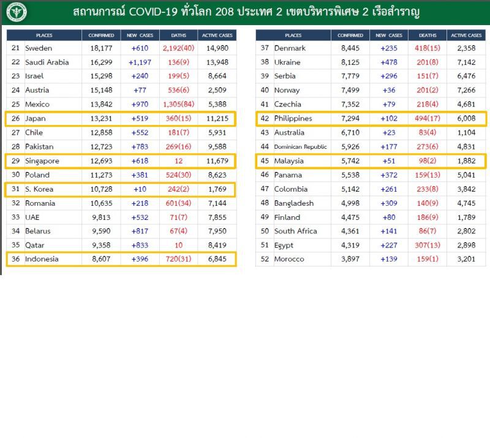Click the Dominican Republic row name
Image resolution: width=490 pixels, height=438 pixels.
300,146
